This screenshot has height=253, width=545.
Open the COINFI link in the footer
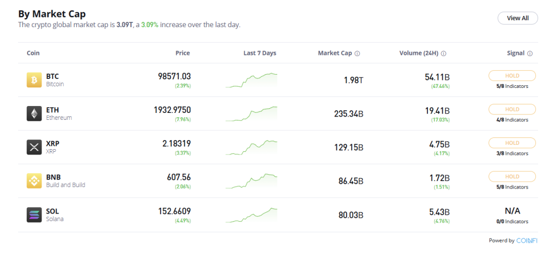point(526,240)
